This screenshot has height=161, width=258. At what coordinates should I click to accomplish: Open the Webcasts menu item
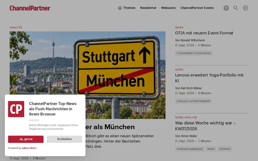[x=168, y=8]
